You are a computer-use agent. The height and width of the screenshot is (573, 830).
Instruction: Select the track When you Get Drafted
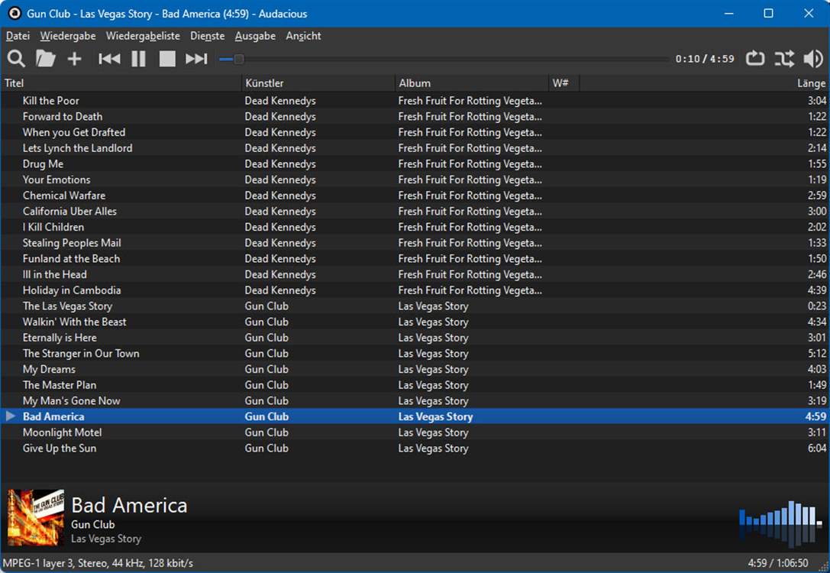point(415,132)
